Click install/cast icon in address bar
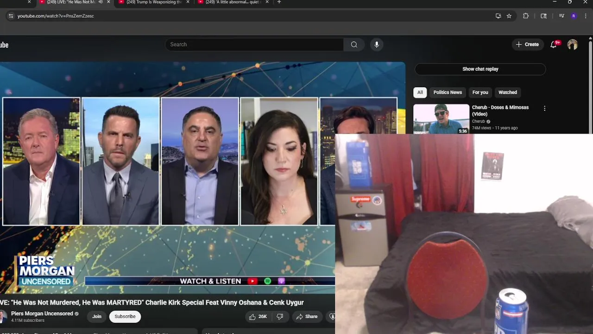This screenshot has width=593, height=334. 498,16
